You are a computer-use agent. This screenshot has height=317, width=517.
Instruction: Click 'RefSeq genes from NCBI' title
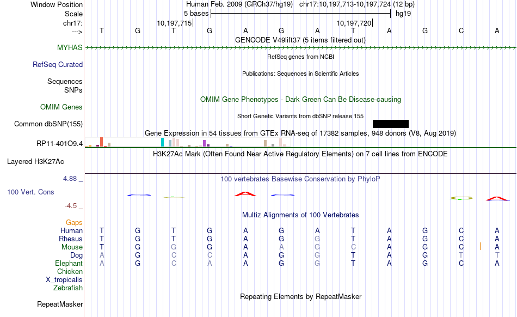tap(300, 57)
